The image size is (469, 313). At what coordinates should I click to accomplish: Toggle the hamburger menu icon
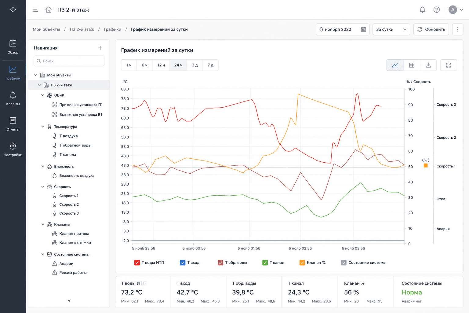35,10
